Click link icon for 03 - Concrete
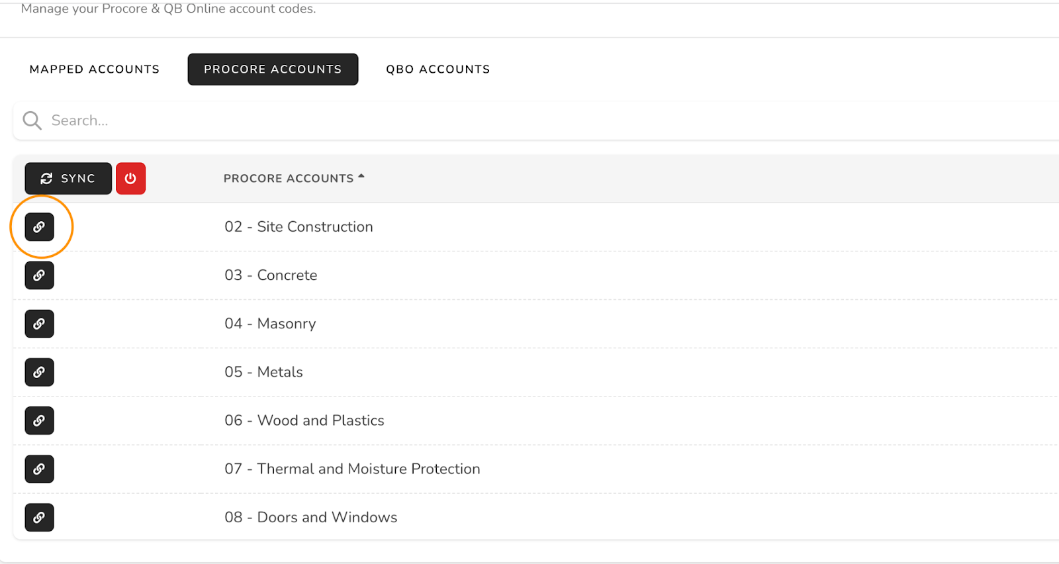Image resolution: width=1059 pixels, height=564 pixels. pos(39,275)
